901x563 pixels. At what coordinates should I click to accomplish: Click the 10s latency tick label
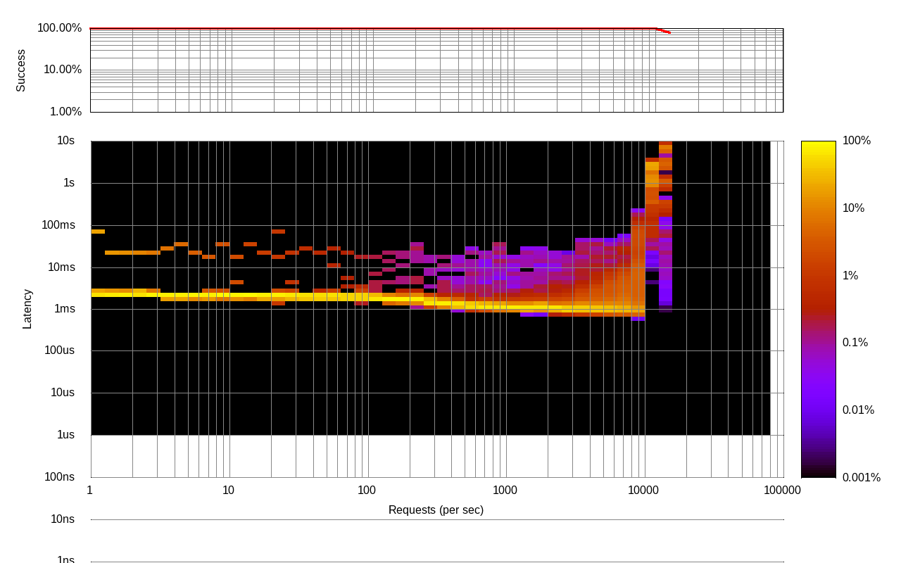[x=65, y=141]
